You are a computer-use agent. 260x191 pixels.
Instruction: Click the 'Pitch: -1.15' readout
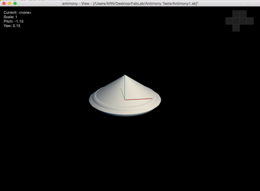pos(14,21)
